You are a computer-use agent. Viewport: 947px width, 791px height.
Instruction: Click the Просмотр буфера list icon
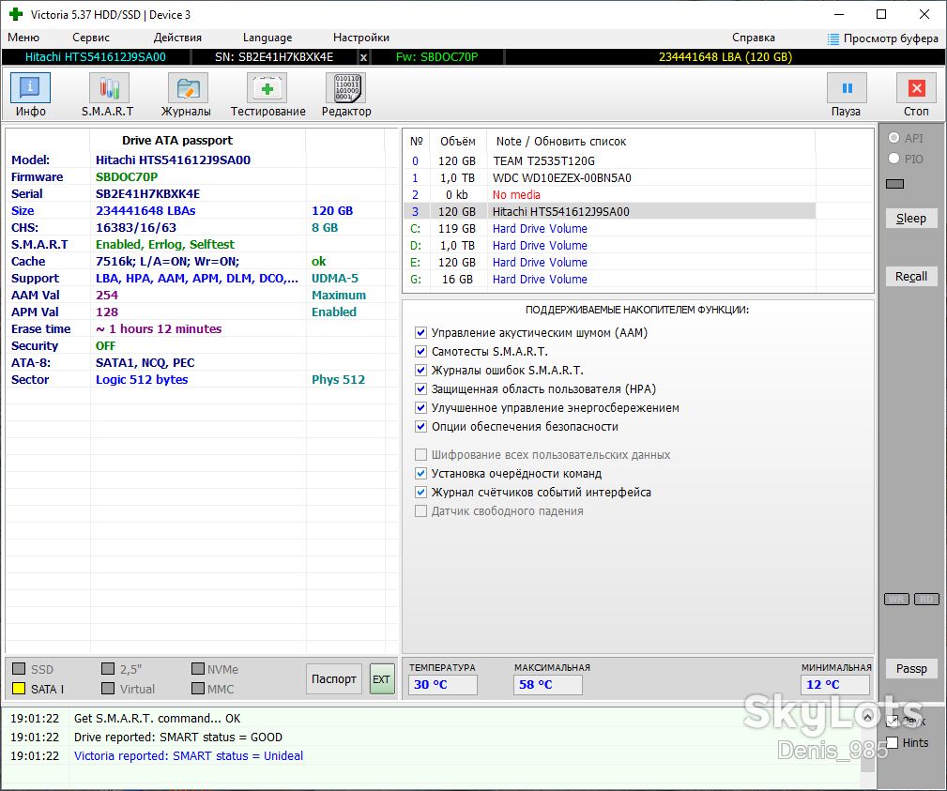click(833, 38)
